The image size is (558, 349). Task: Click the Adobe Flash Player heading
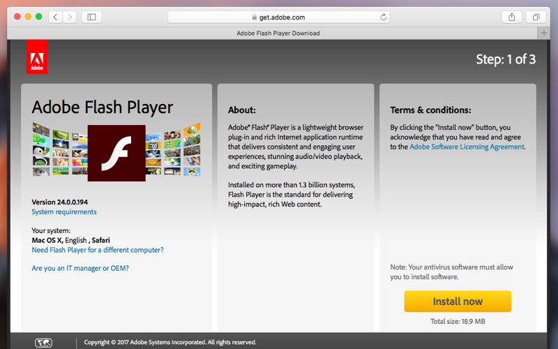(x=103, y=107)
